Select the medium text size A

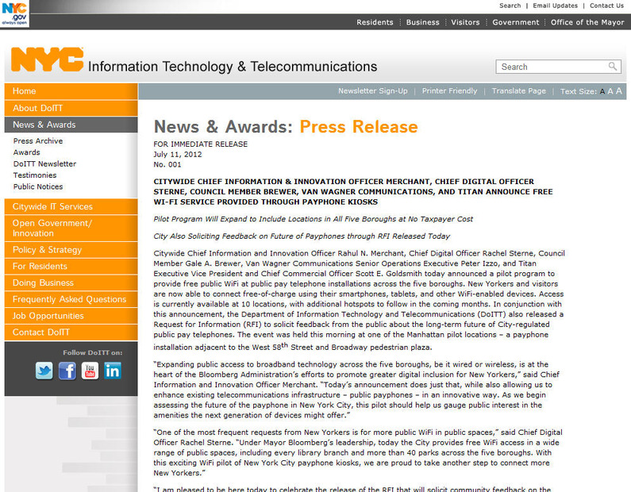tap(610, 91)
